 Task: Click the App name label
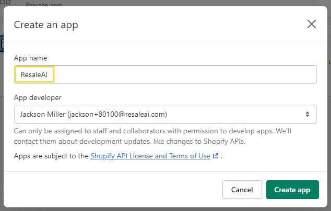pos(31,58)
